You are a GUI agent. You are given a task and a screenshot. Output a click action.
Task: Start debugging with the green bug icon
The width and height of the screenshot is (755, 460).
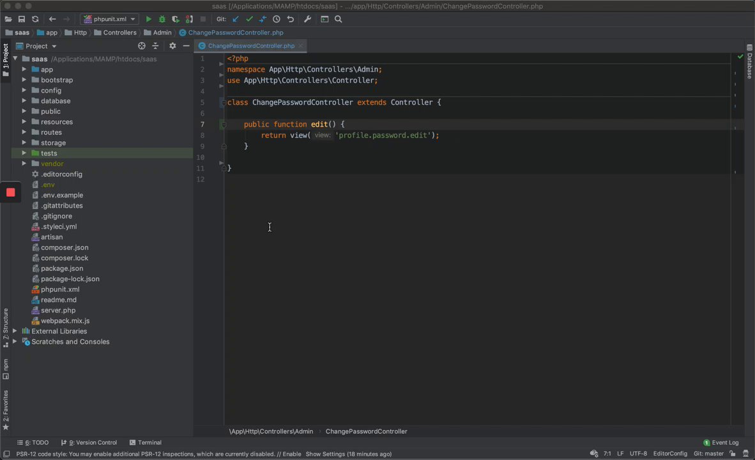[x=162, y=19]
